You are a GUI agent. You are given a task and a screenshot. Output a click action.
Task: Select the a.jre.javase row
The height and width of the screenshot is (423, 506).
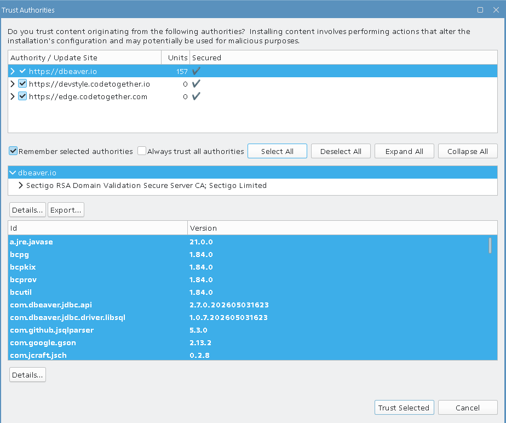252,242
